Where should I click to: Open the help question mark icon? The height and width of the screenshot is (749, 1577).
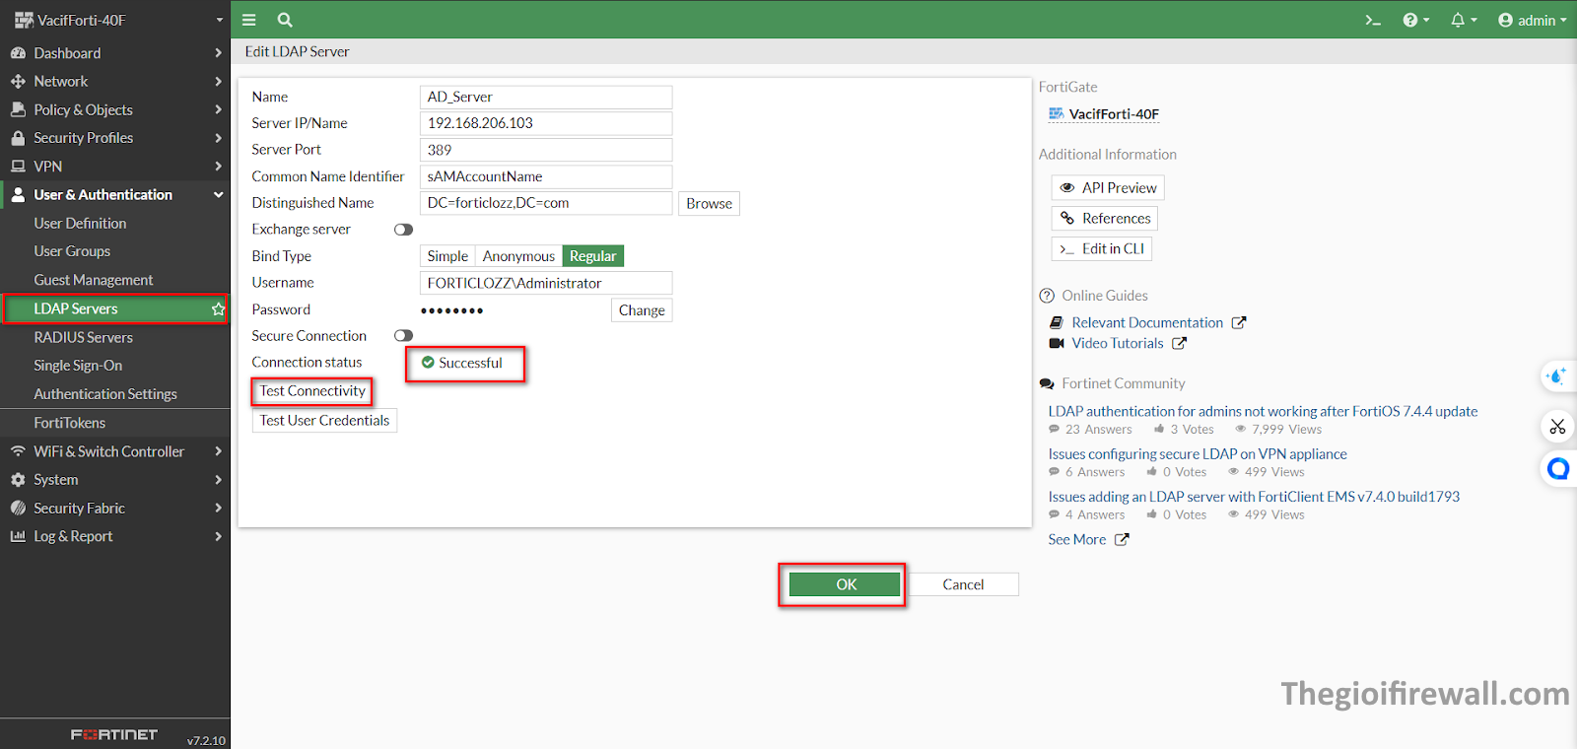(1411, 20)
